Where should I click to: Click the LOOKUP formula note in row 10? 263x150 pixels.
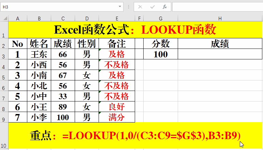pyautogui.click(x=135, y=135)
